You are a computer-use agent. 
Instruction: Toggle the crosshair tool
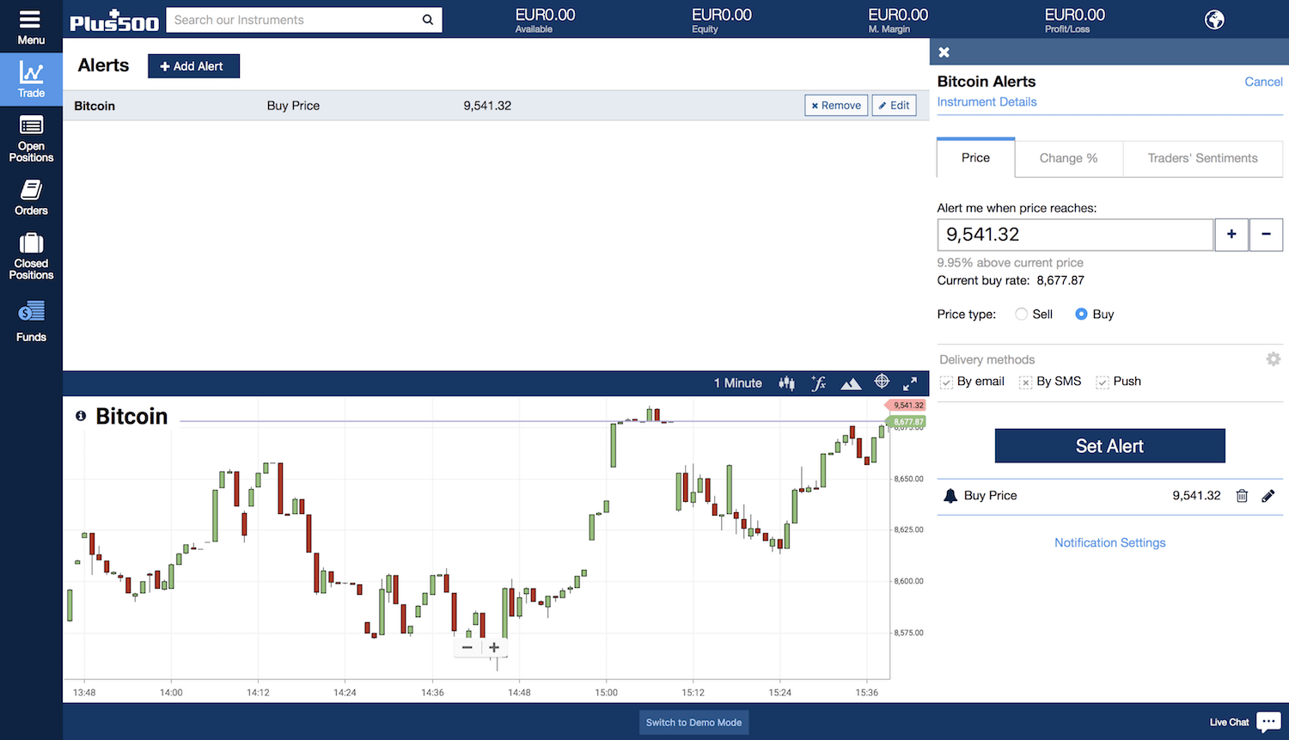click(x=882, y=382)
